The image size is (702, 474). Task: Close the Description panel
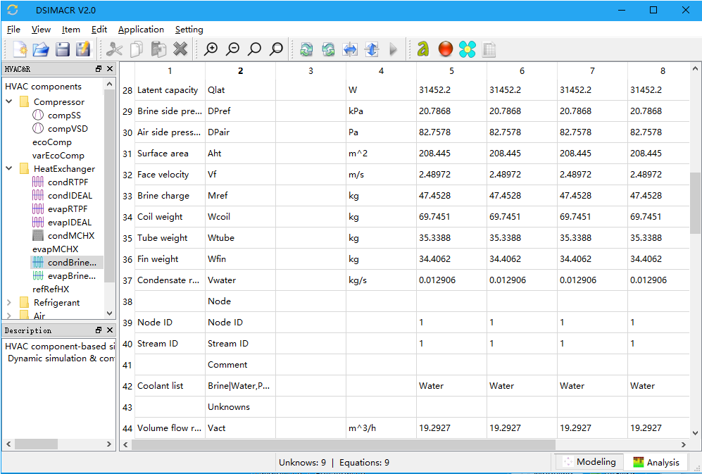(x=110, y=330)
